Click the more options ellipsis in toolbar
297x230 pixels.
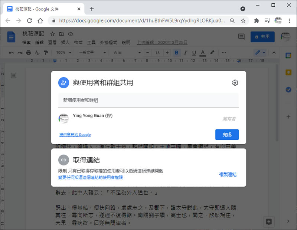click(x=224, y=52)
